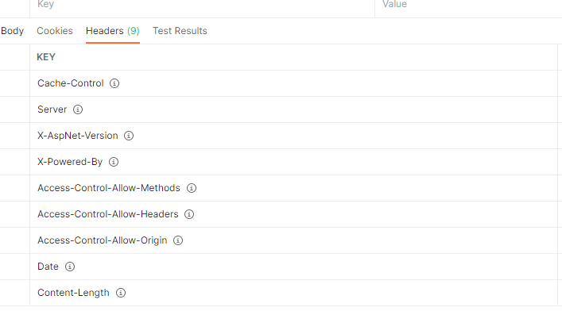Click the X-Powered-By info icon
562x334 pixels.
pos(114,162)
